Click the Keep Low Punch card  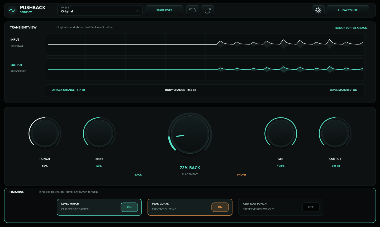(281, 207)
